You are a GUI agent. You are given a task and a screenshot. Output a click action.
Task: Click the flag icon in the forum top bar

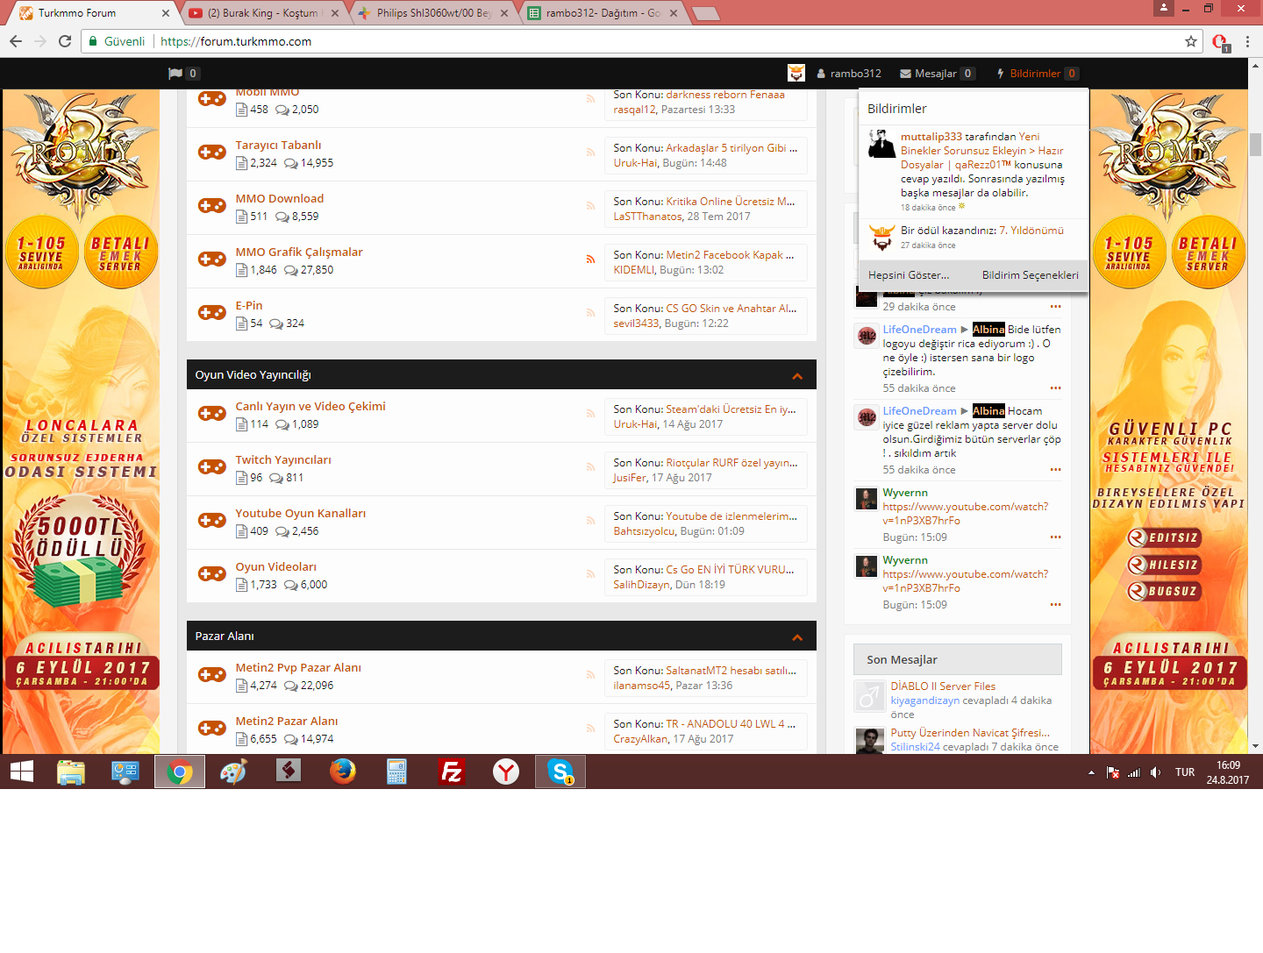pyautogui.click(x=175, y=74)
